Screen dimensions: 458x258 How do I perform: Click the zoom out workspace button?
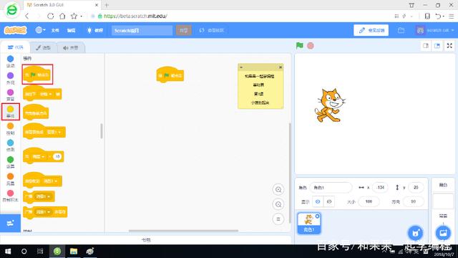tap(278, 204)
